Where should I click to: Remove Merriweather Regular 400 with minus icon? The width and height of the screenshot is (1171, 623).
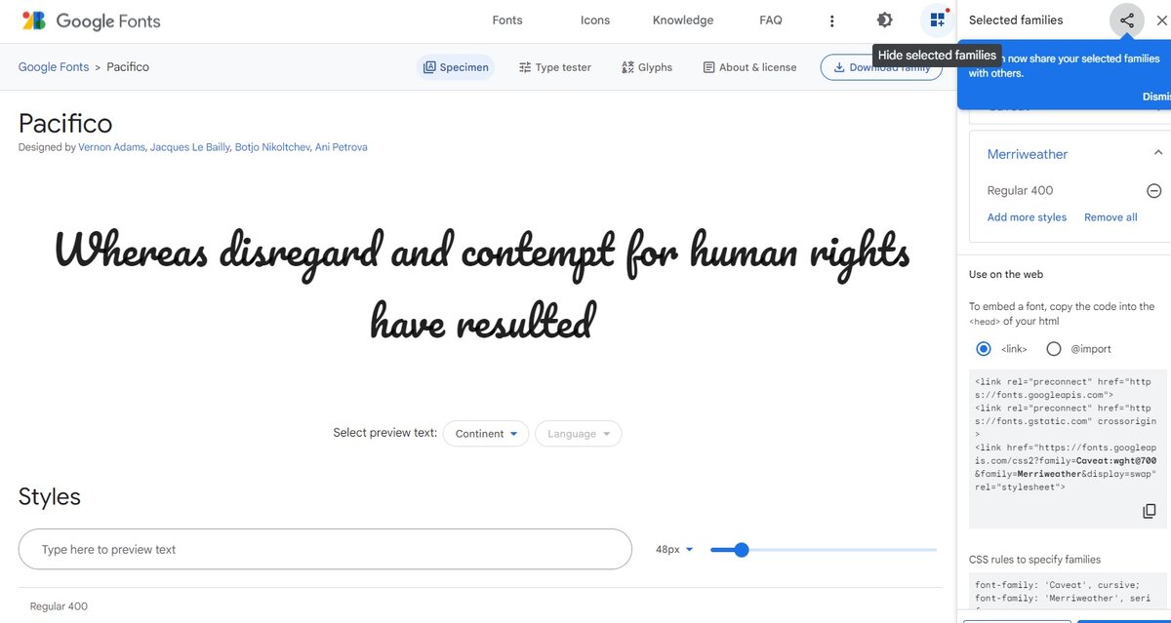click(x=1153, y=191)
